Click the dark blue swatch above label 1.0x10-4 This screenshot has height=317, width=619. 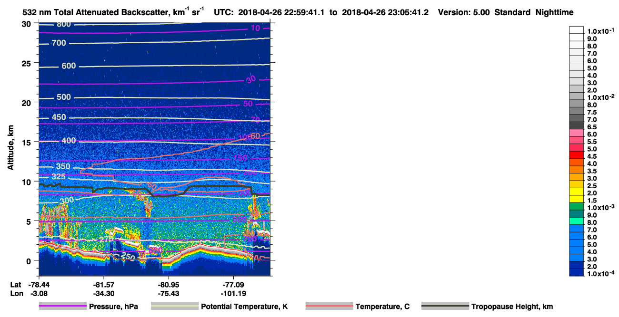click(x=576, y=272)
